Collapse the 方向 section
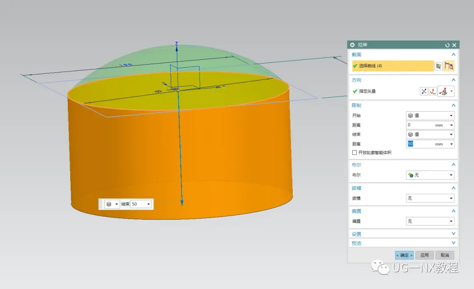 [x=453, y=80]
